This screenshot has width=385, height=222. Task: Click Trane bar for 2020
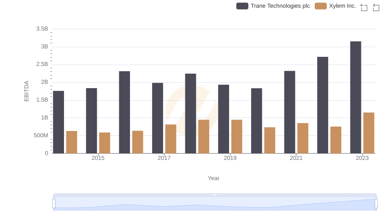(257, 121)
